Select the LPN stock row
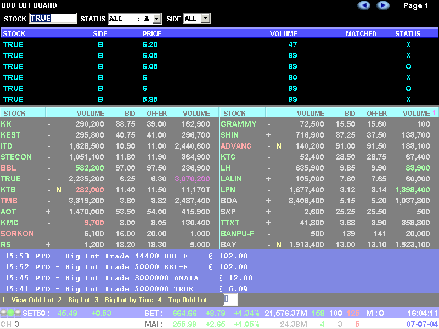Viewport: 439px width, 329px height. [x=330, y=190]
